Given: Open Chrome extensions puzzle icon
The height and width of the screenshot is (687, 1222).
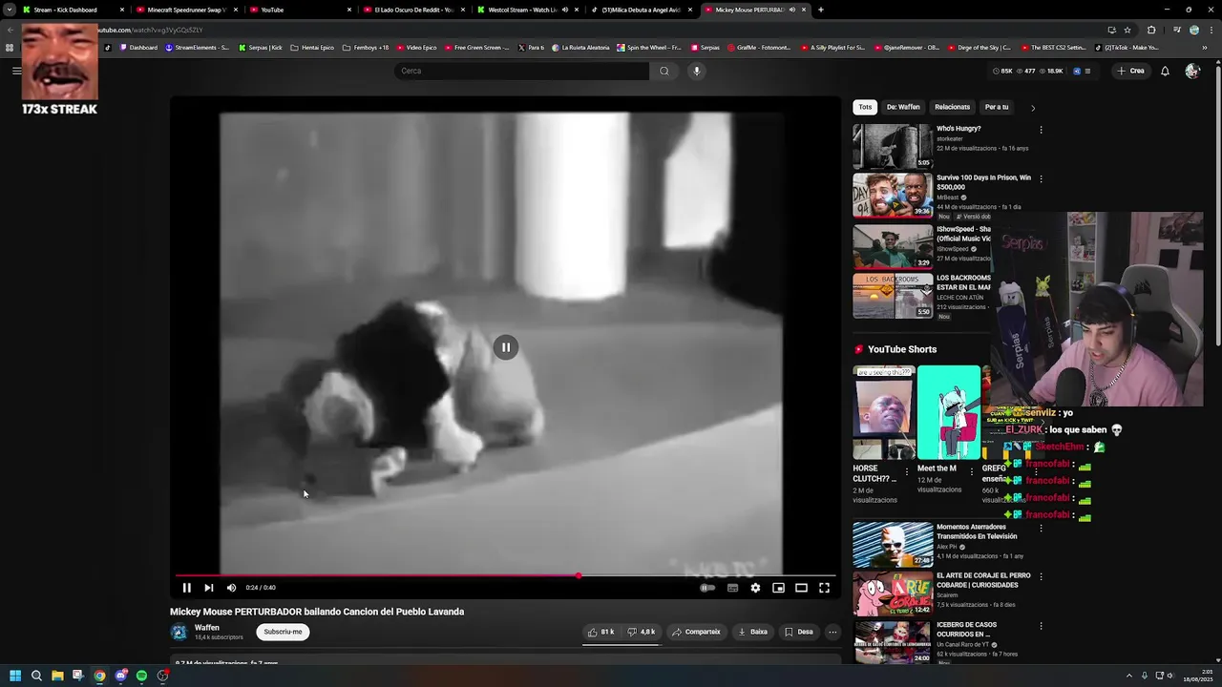Looking at the screenshot, I should 1151,30.
